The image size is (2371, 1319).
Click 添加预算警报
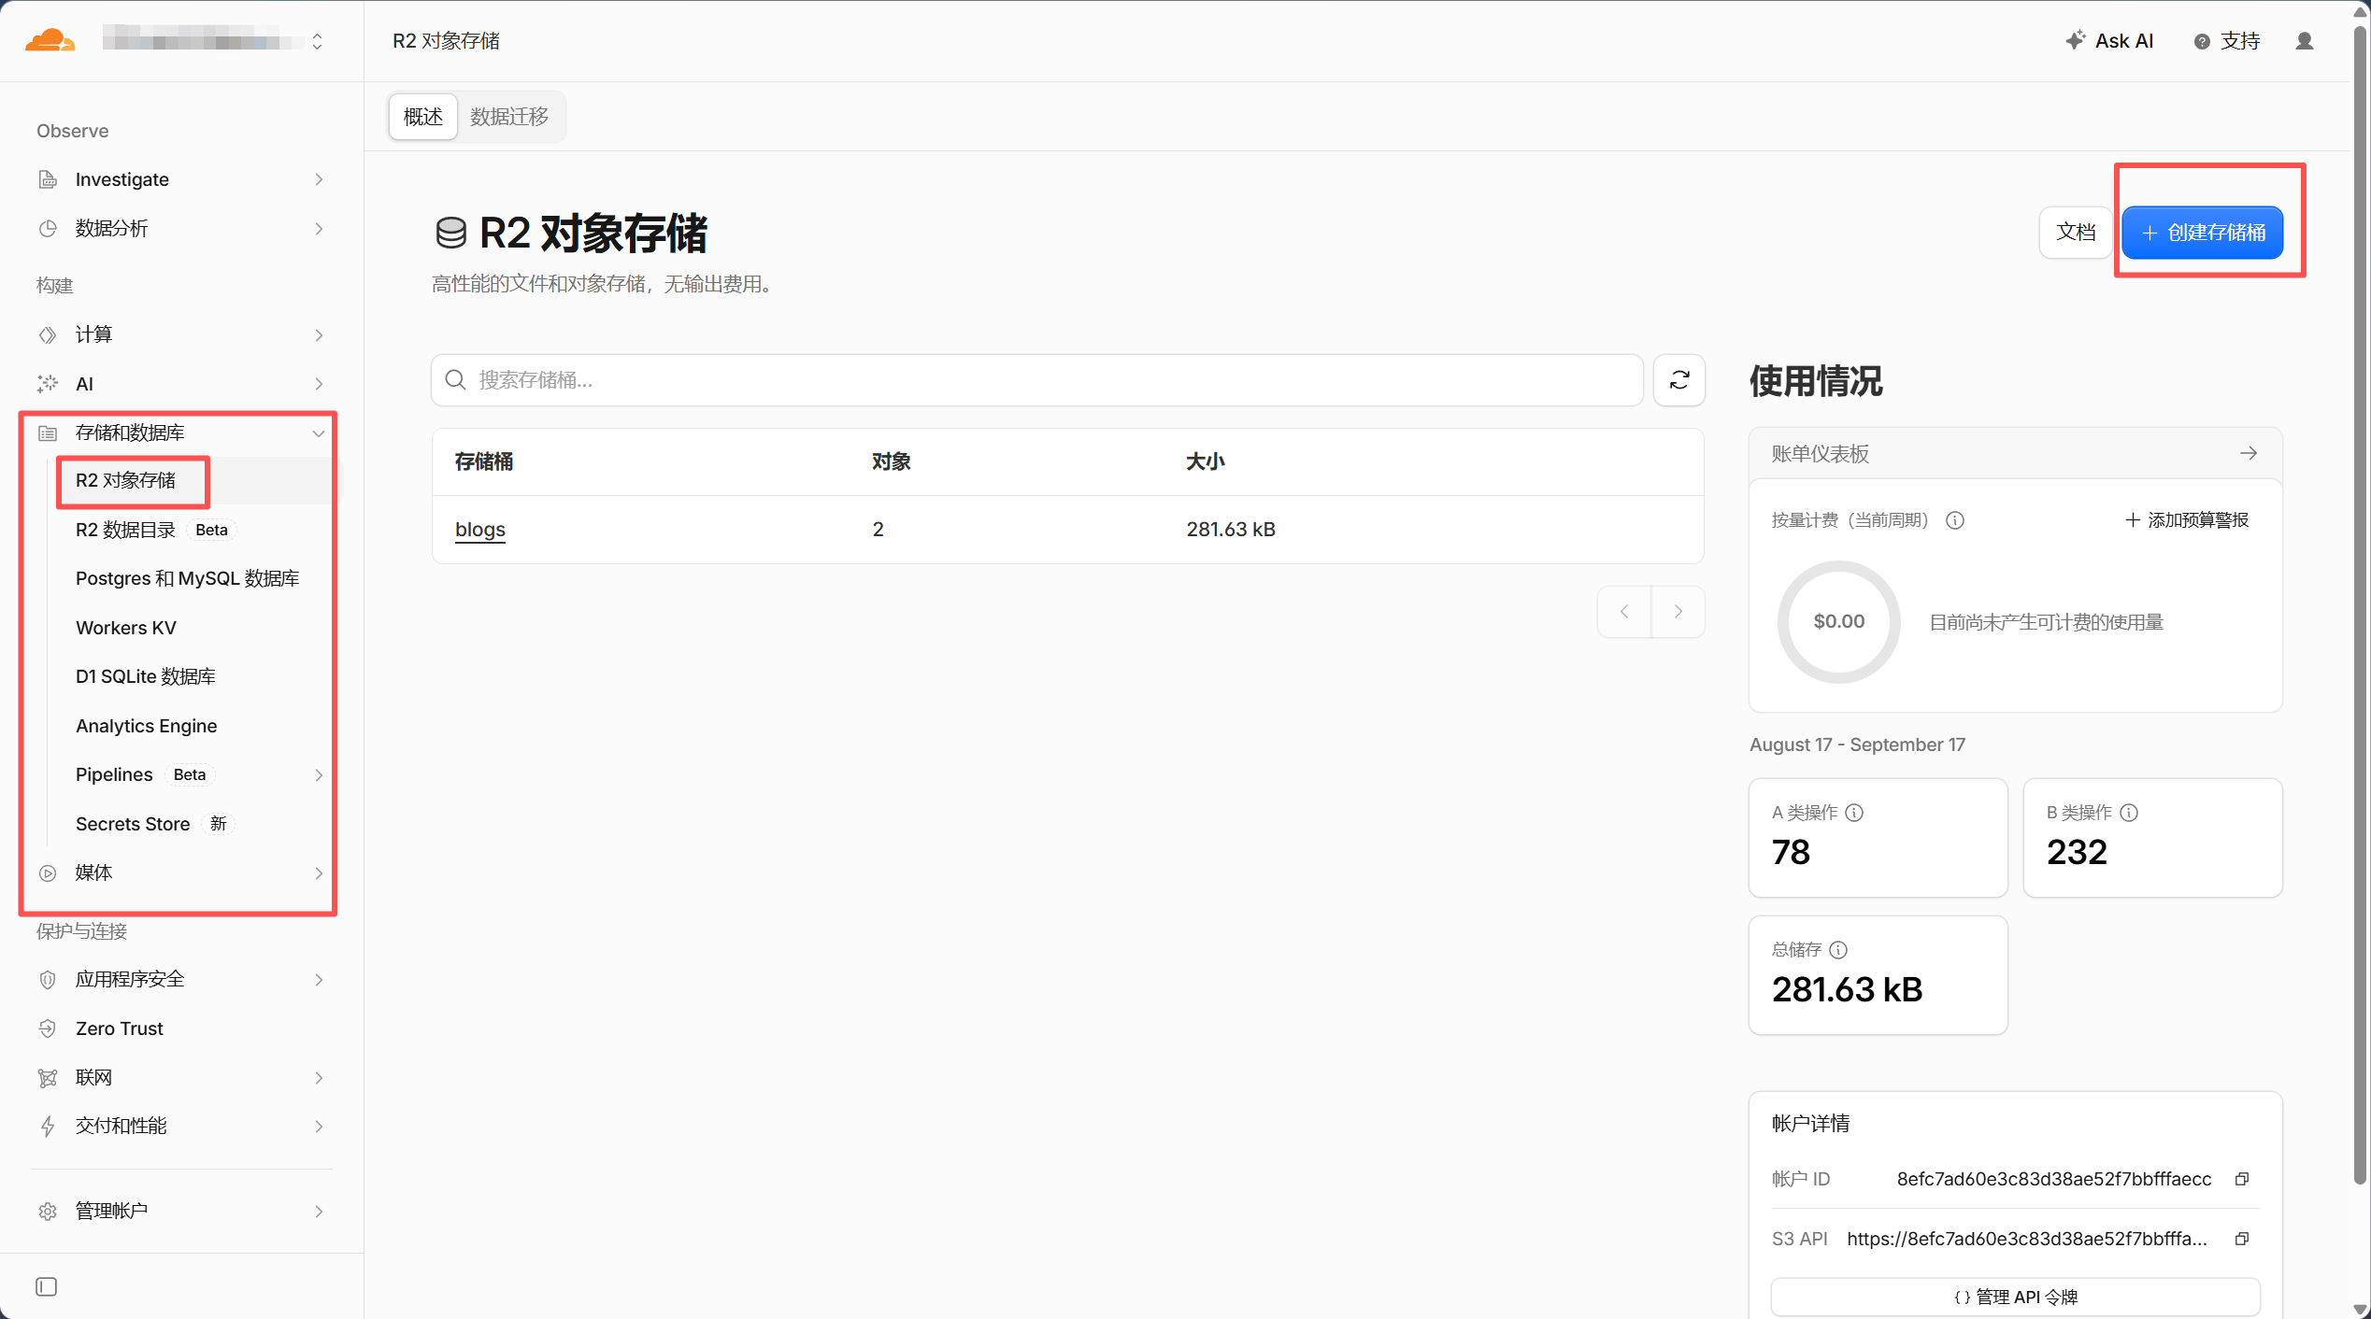2187,519
